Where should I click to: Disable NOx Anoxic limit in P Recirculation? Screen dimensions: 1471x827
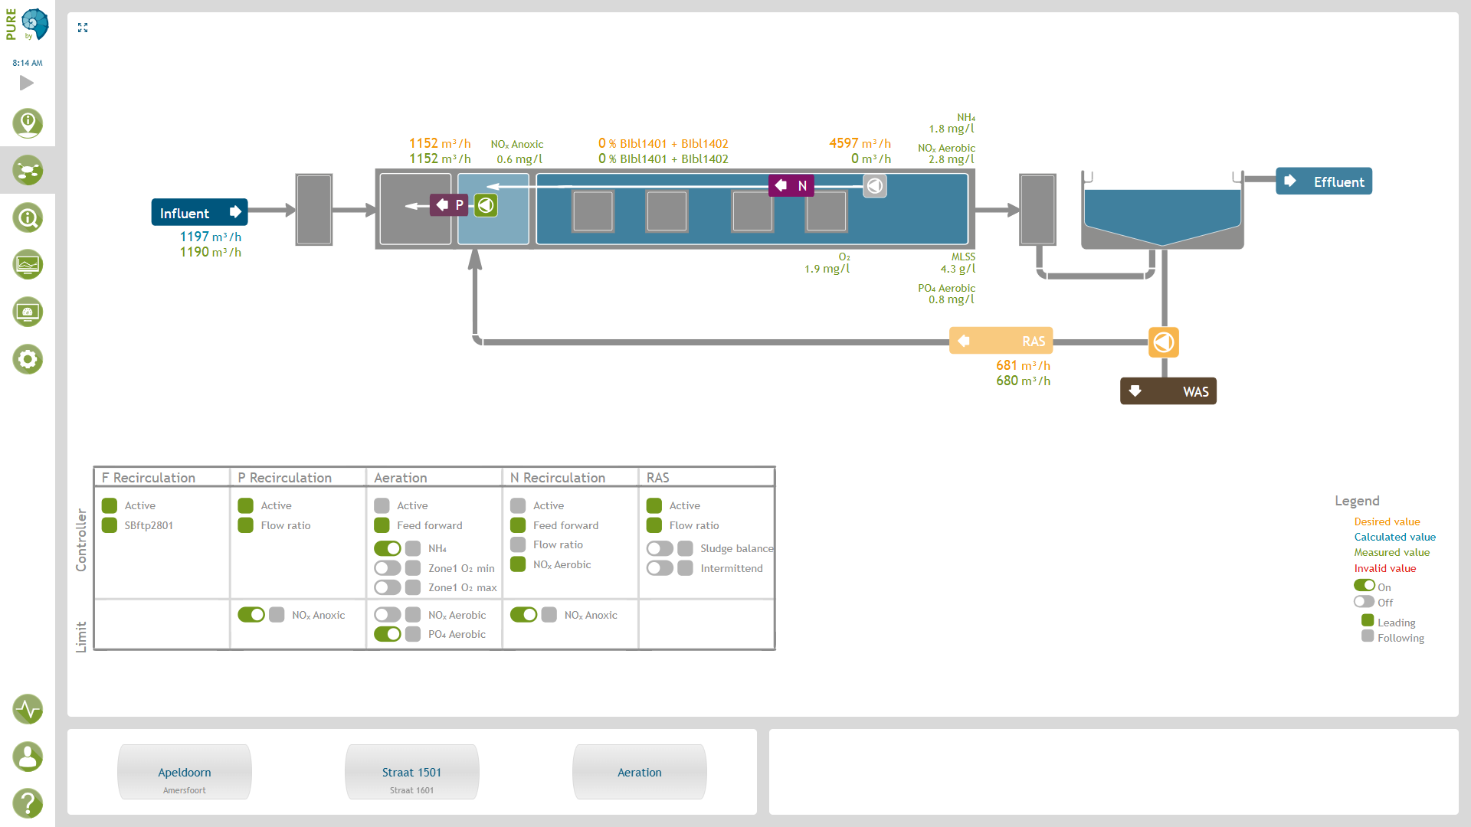click(251, 615)
